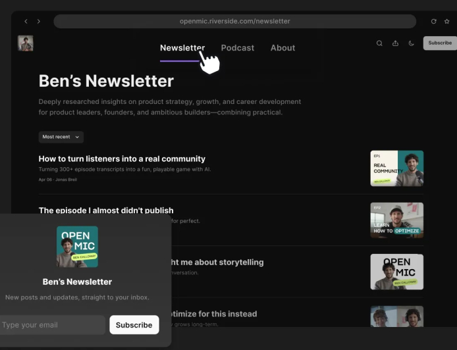Expand the Most recent sort dropdown
Image resolution: width=457 pixels, height=350 pixels.
pyautogui.click(x=61, y=137)
